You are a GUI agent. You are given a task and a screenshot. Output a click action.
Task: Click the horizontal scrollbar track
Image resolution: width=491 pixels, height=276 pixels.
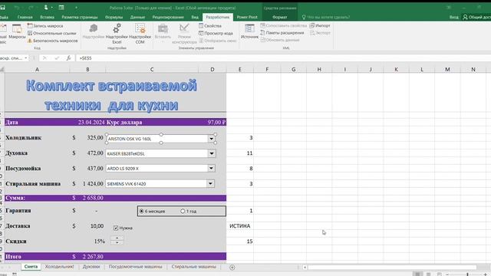click(391, 268)
